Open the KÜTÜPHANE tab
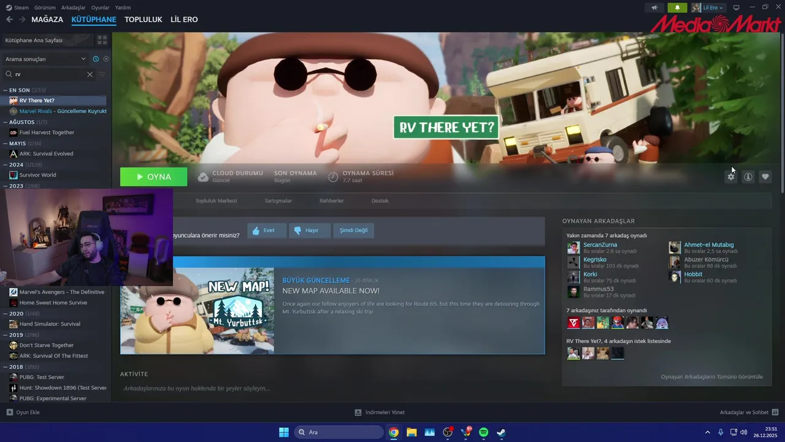Viewport: 785px width, 442px height. [x=94, y=20]
